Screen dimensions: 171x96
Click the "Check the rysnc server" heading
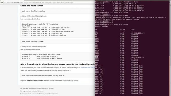[32, 6]
